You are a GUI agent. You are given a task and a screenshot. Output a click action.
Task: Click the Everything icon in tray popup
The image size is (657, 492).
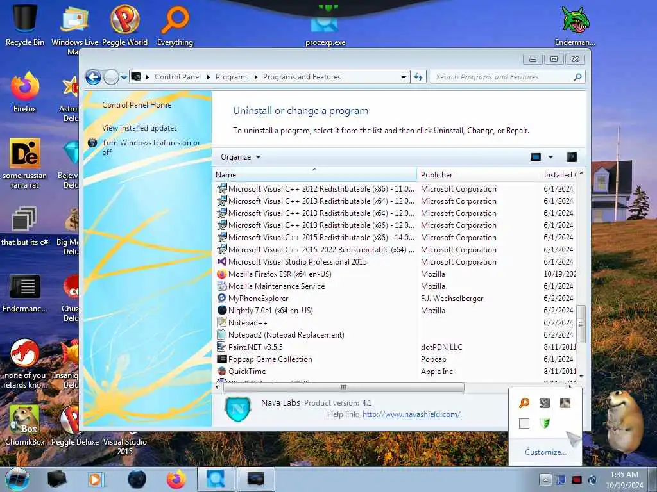(x=524, y=403)
